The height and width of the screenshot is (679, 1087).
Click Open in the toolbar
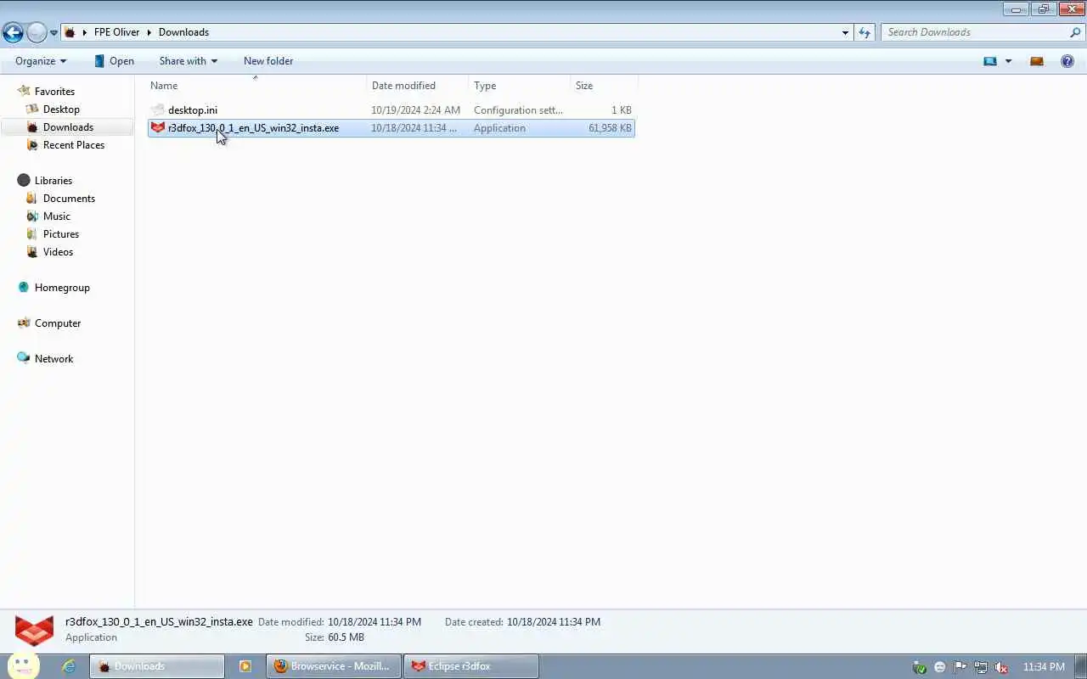coord(114,61)
